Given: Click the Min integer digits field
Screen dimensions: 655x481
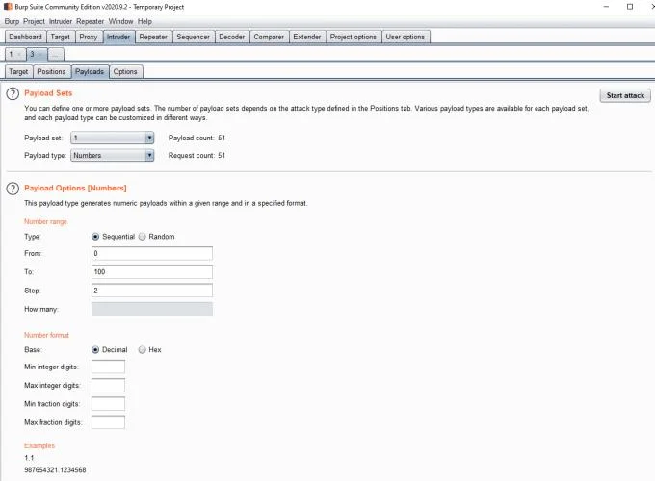Looking at the screenshot, I should click(x=108, y=367).
